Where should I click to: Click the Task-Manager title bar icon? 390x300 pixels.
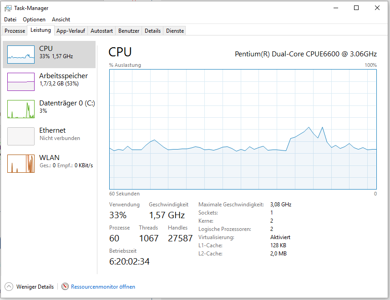click(8, 8)
